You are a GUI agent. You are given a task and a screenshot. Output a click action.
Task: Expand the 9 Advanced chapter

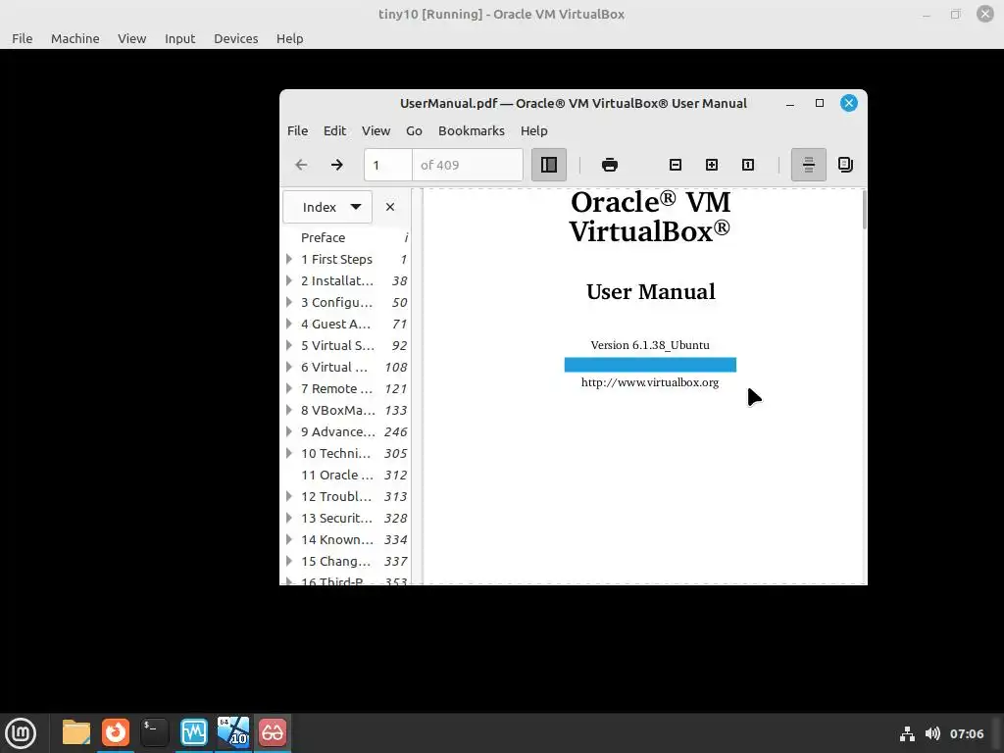point(289,431)
